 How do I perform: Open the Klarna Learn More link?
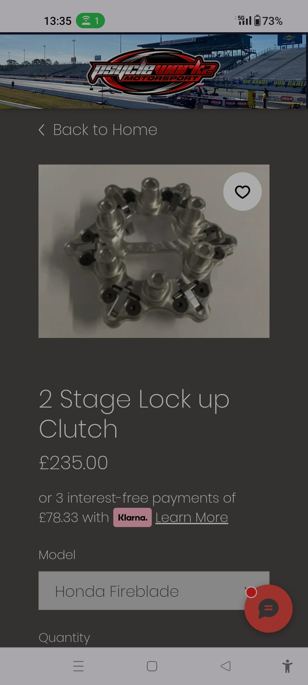192,518
